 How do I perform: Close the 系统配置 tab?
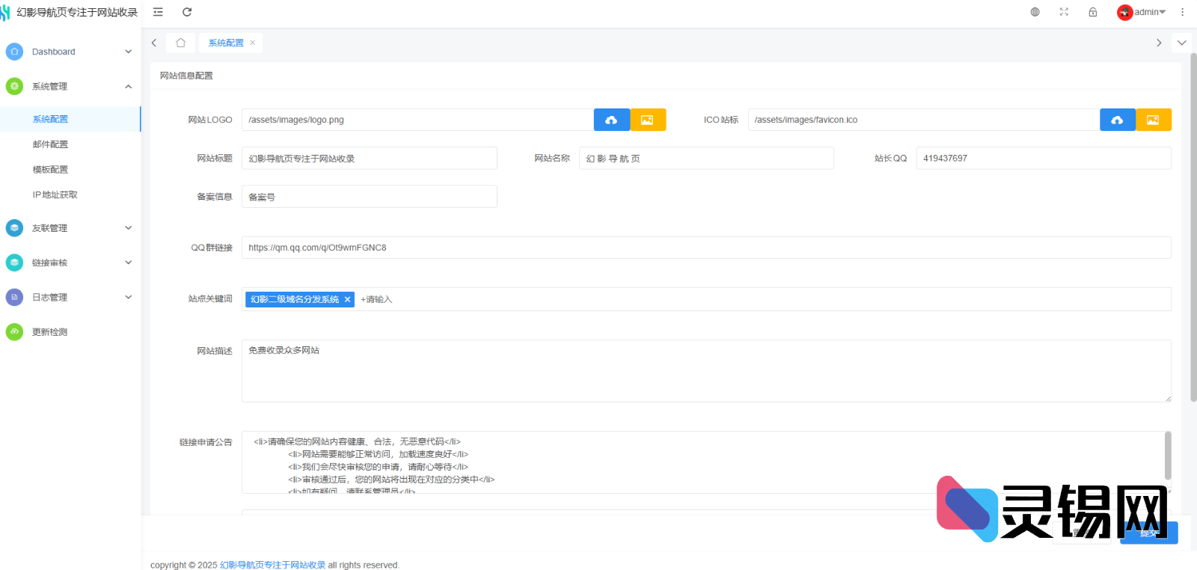click(253, 43)
